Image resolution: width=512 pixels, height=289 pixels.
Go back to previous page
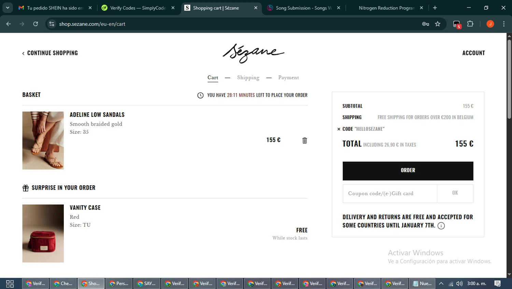[x=9, y=24]
